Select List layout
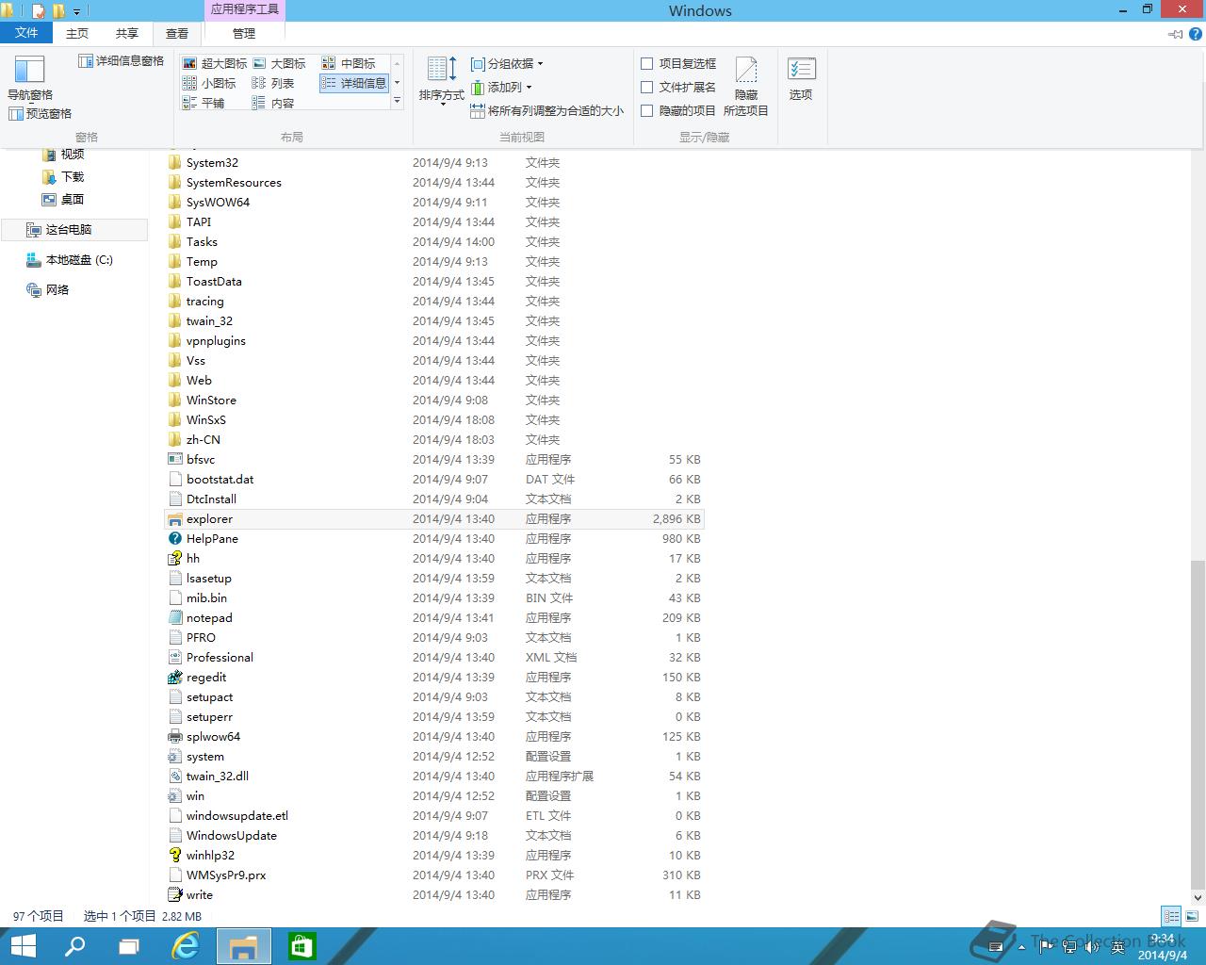The width and height of the screenshot is (1206, 965). [x=273, y=83]
